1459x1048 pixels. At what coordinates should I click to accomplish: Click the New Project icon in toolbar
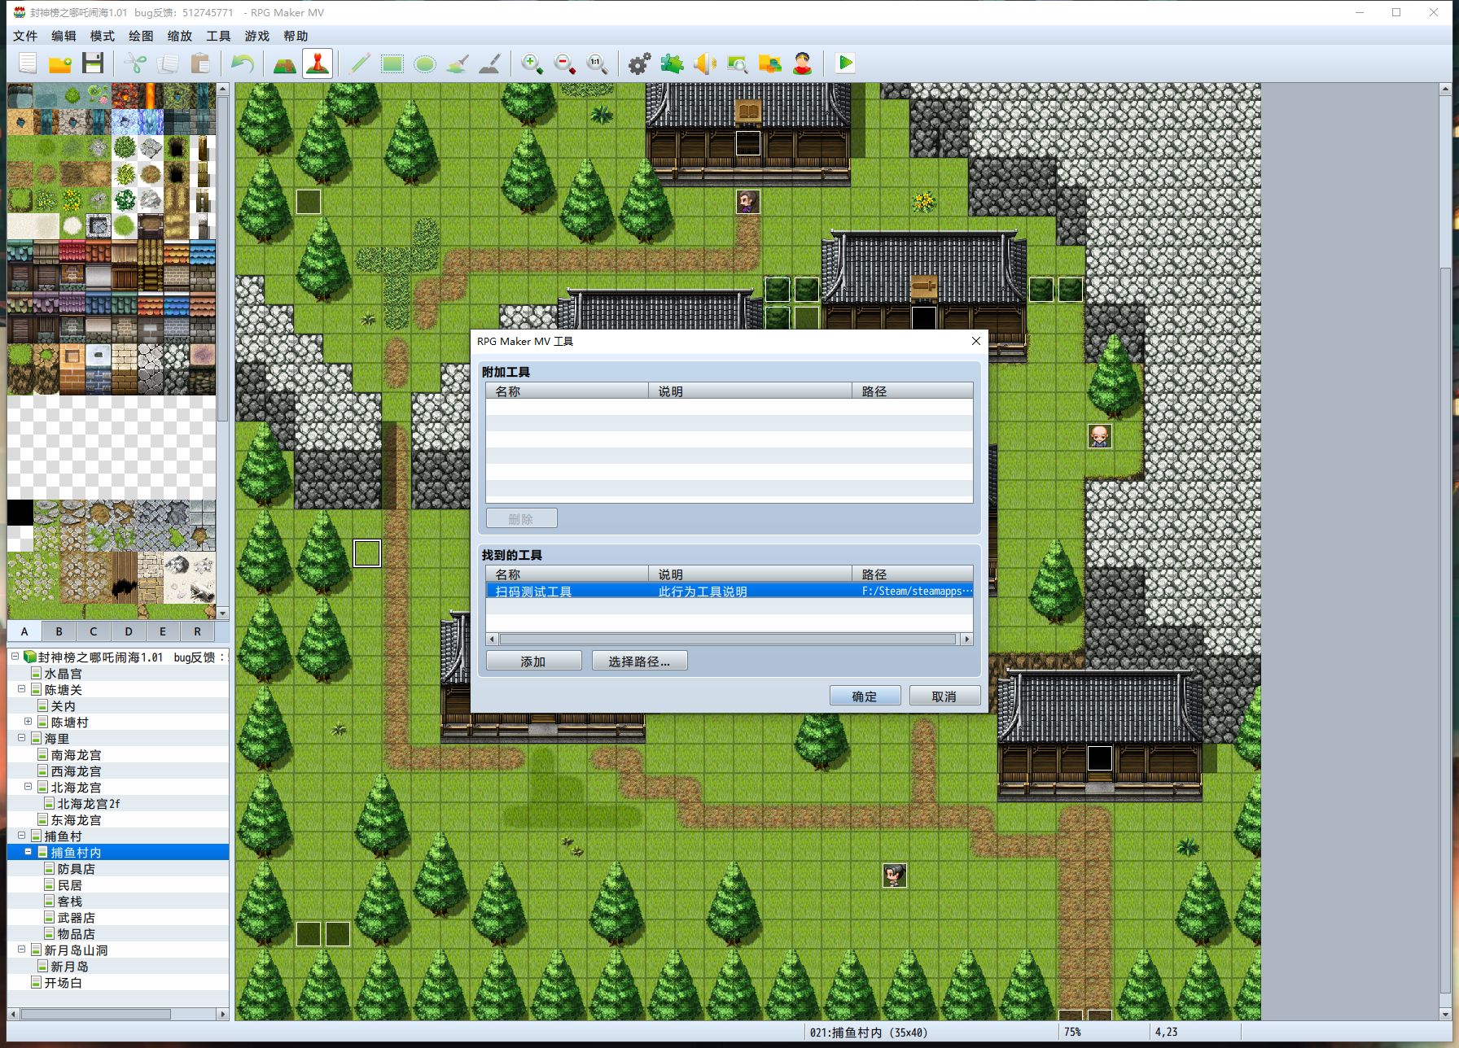tap(28, 63)
